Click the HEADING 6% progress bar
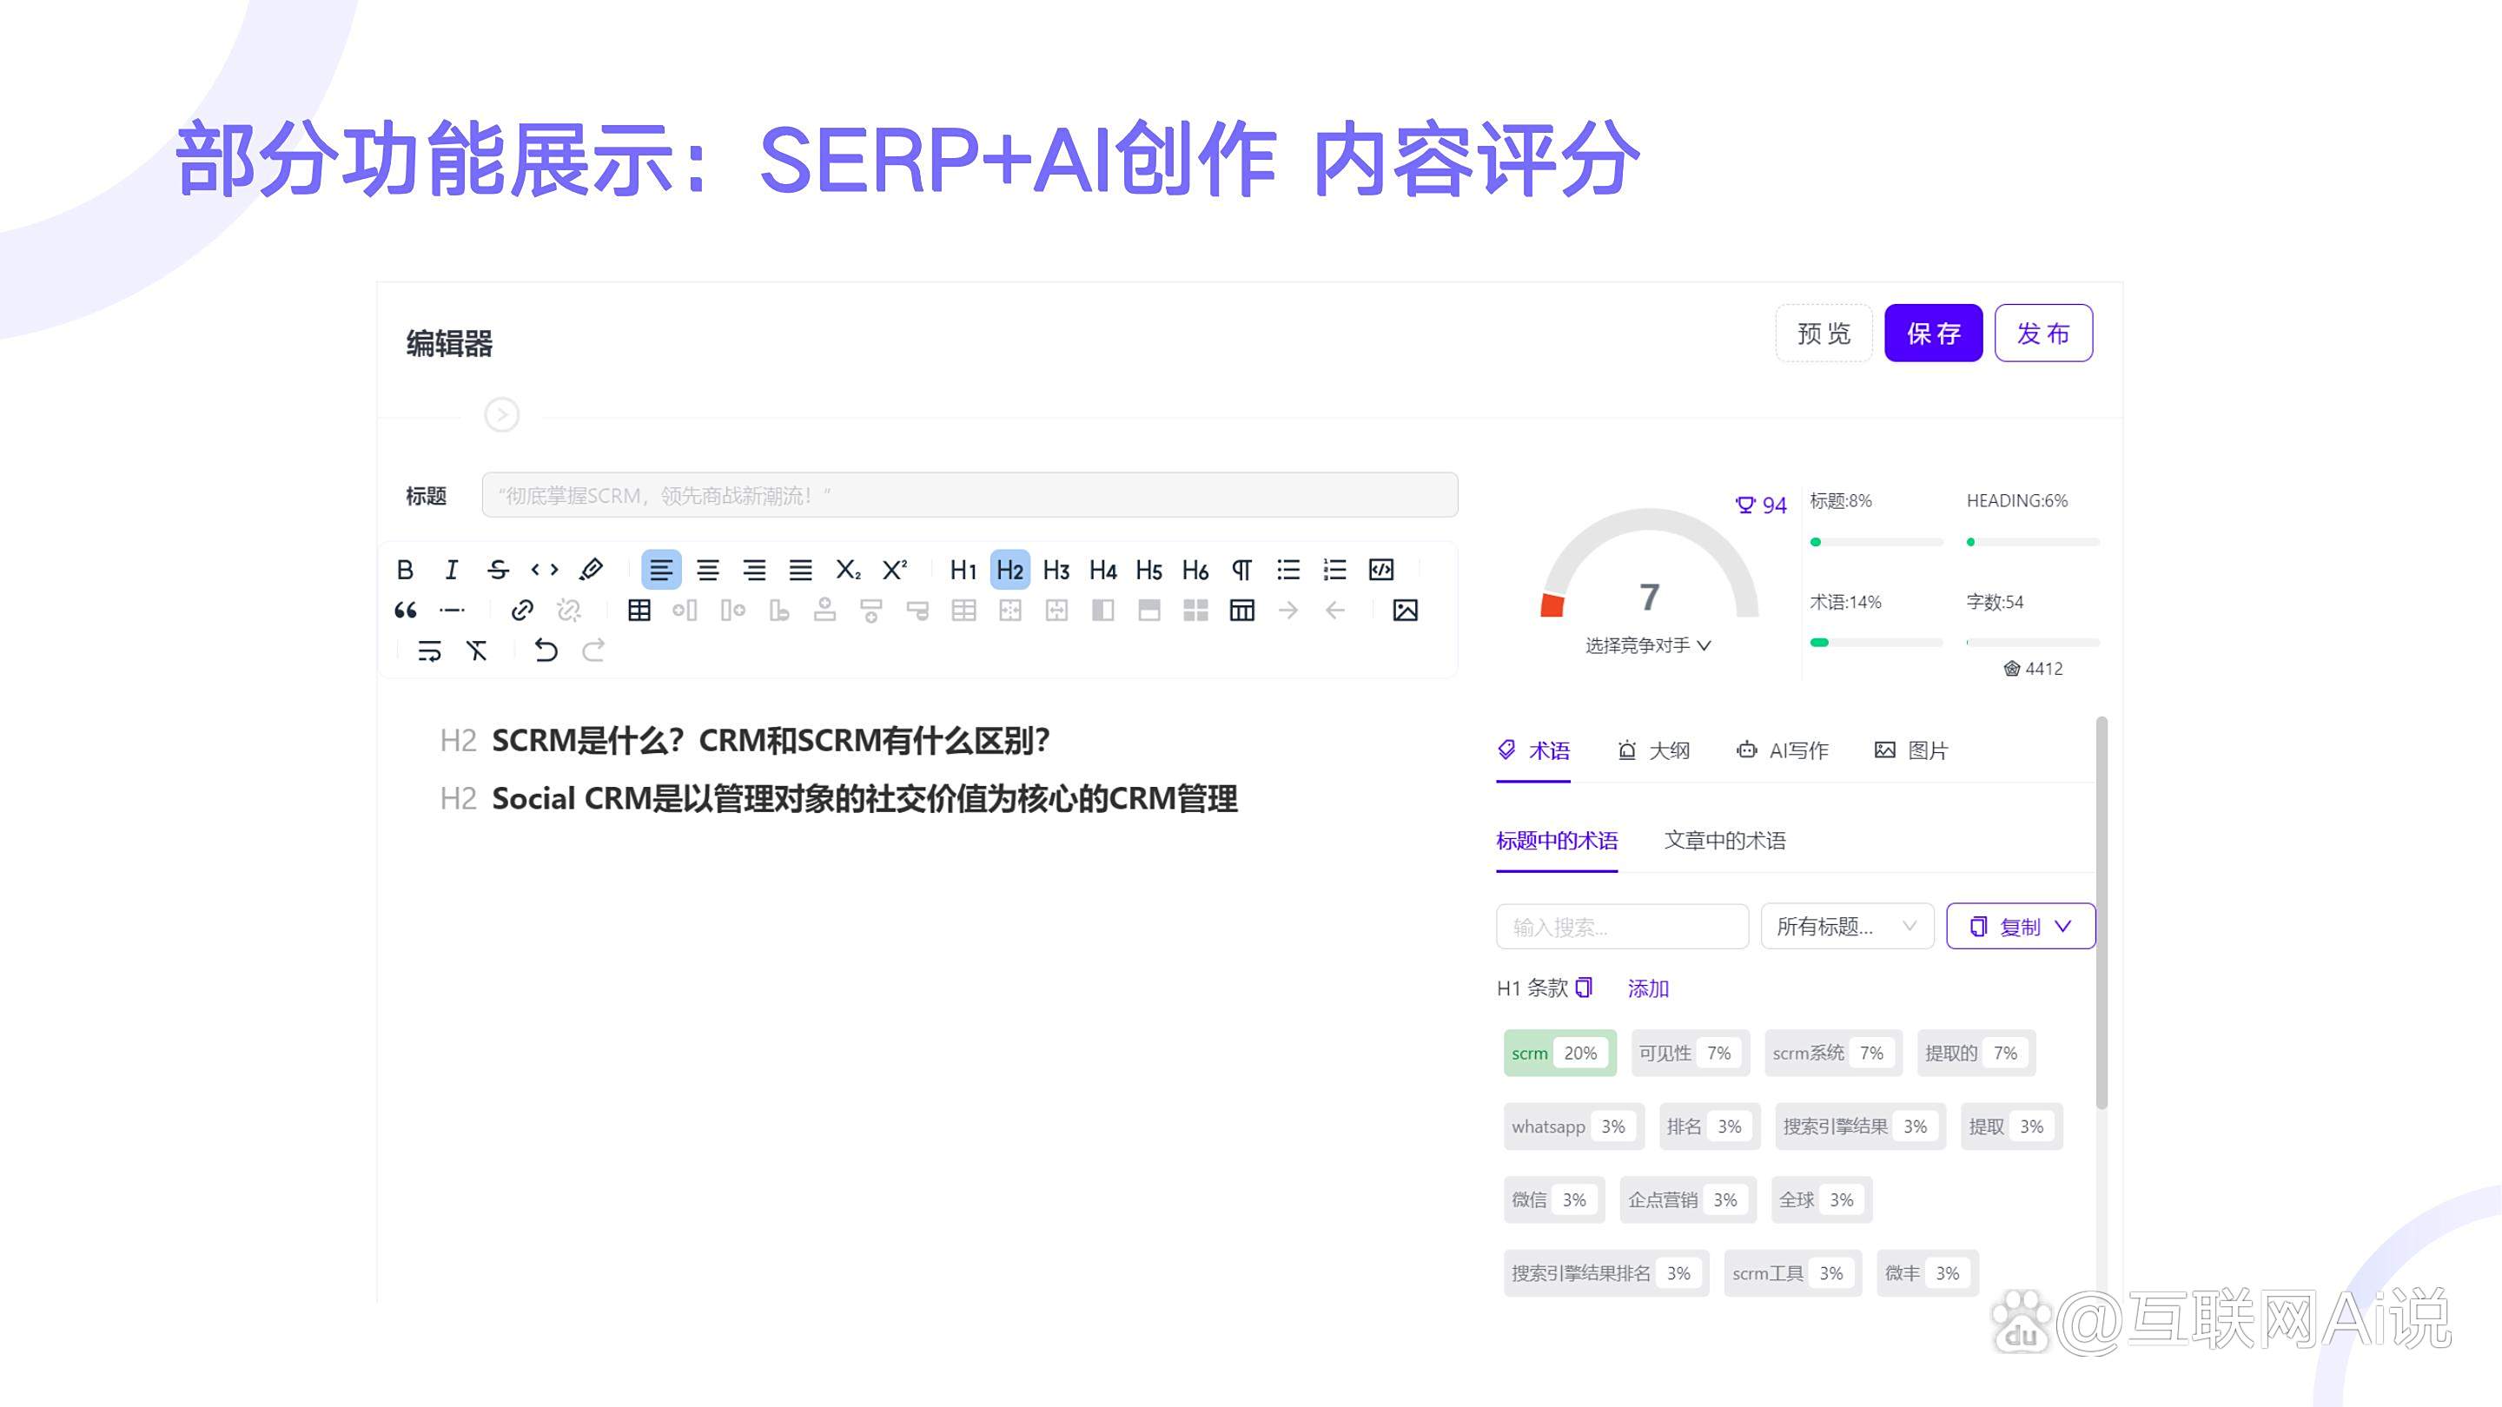The width and height of the screenshot is (2502, 1407). (2033, 542)
